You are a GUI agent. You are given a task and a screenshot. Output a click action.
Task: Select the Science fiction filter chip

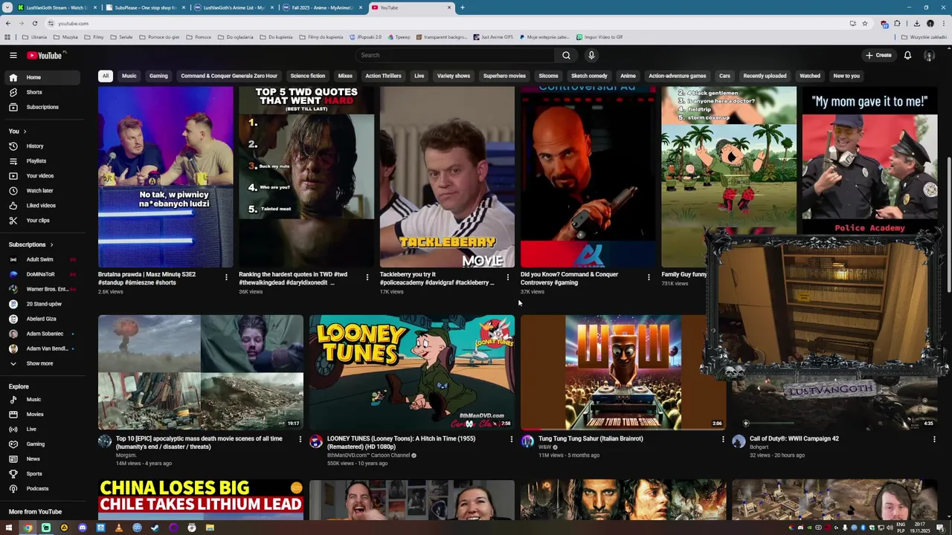coord(308,76)
